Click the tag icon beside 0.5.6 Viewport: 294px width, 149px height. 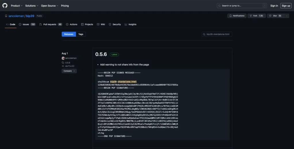(x=63, y=63)
